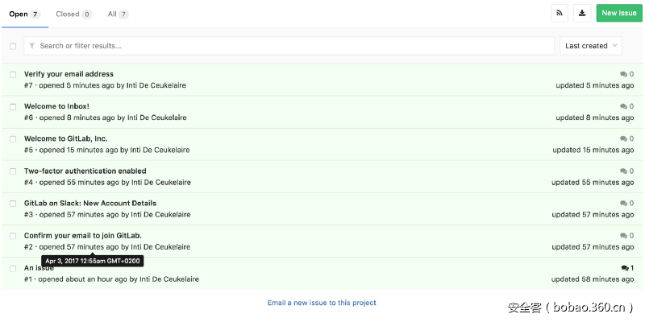Switch to the Open issues tab
Screen dimensions: 645x322
[25, 14]
